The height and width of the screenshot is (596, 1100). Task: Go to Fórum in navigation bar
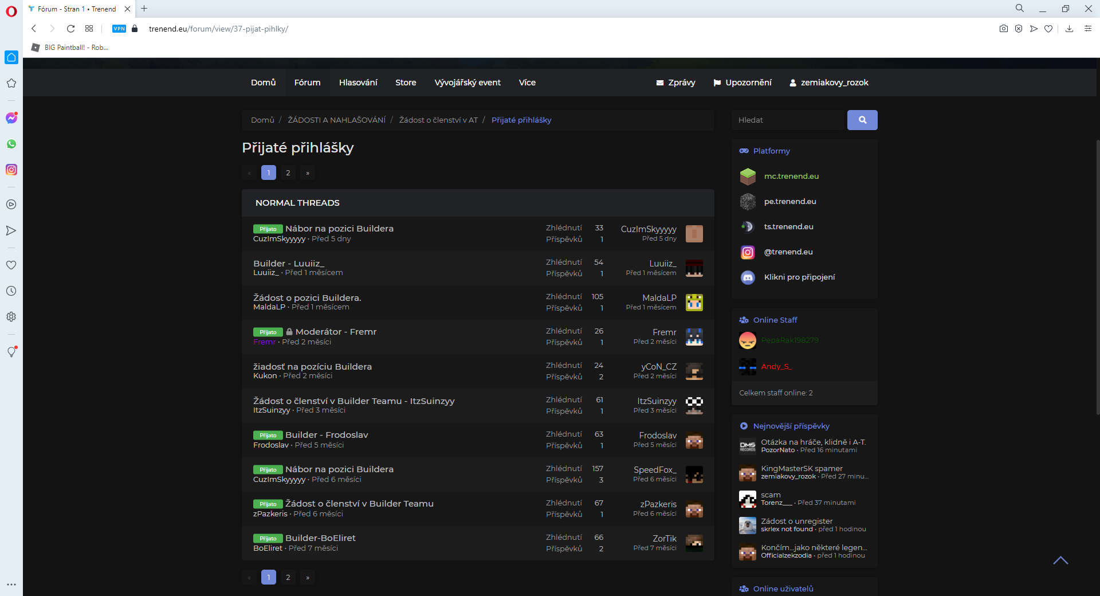(307, 83)
